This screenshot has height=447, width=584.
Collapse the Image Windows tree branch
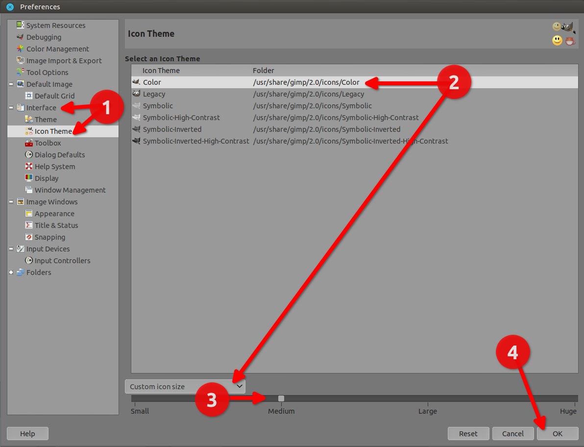[x=11, y=202]
